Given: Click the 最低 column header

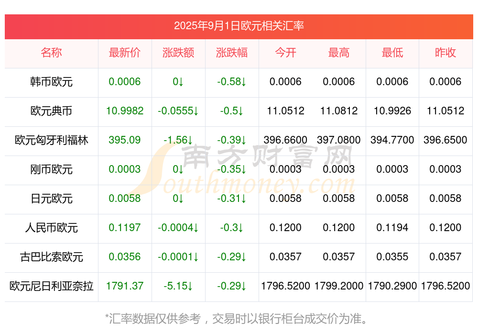Looking at the screenshot, I should (392, 53).
